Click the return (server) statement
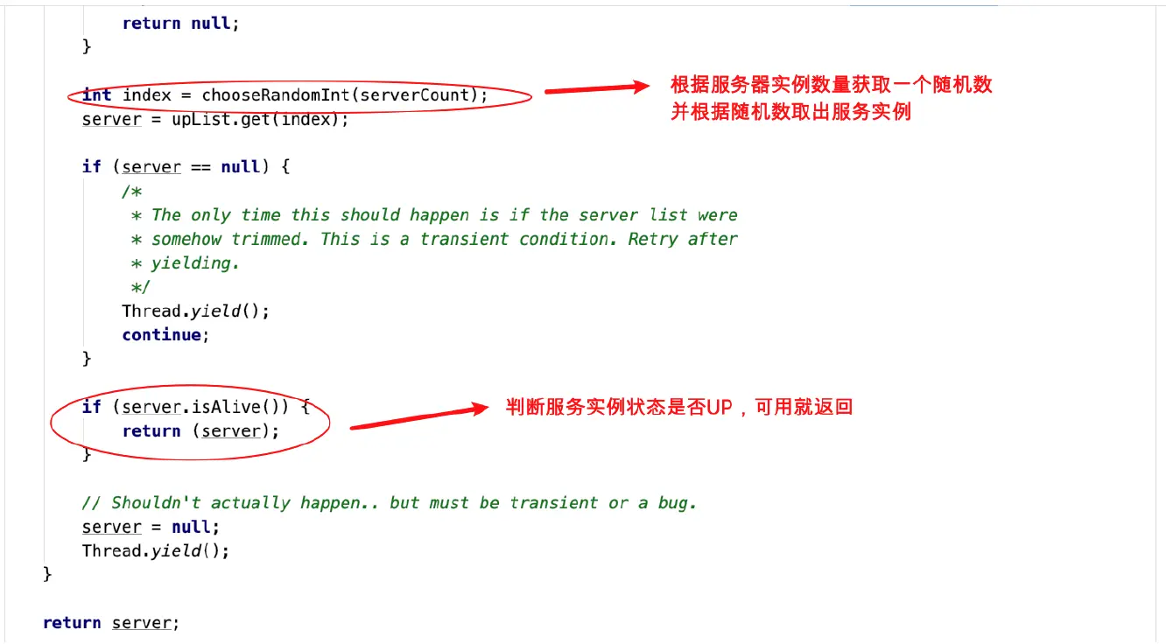 point(200,430)
